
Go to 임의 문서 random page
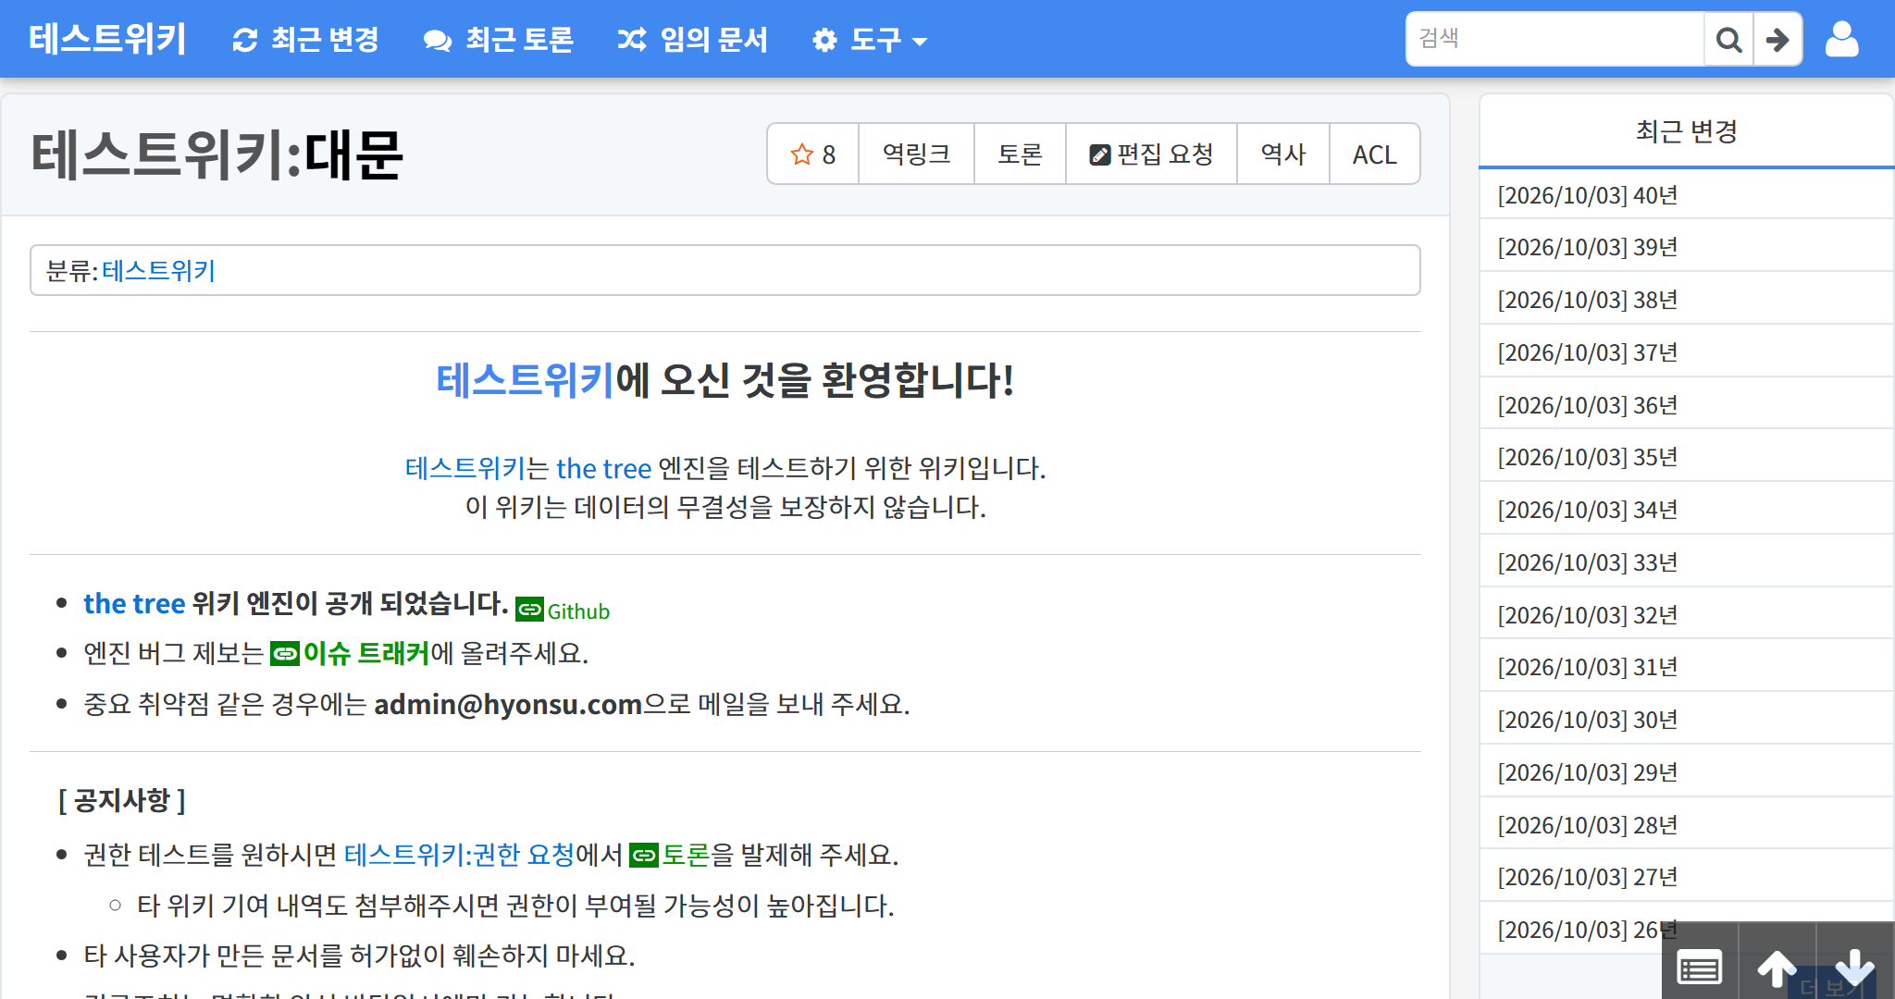(x=692, y=39)
